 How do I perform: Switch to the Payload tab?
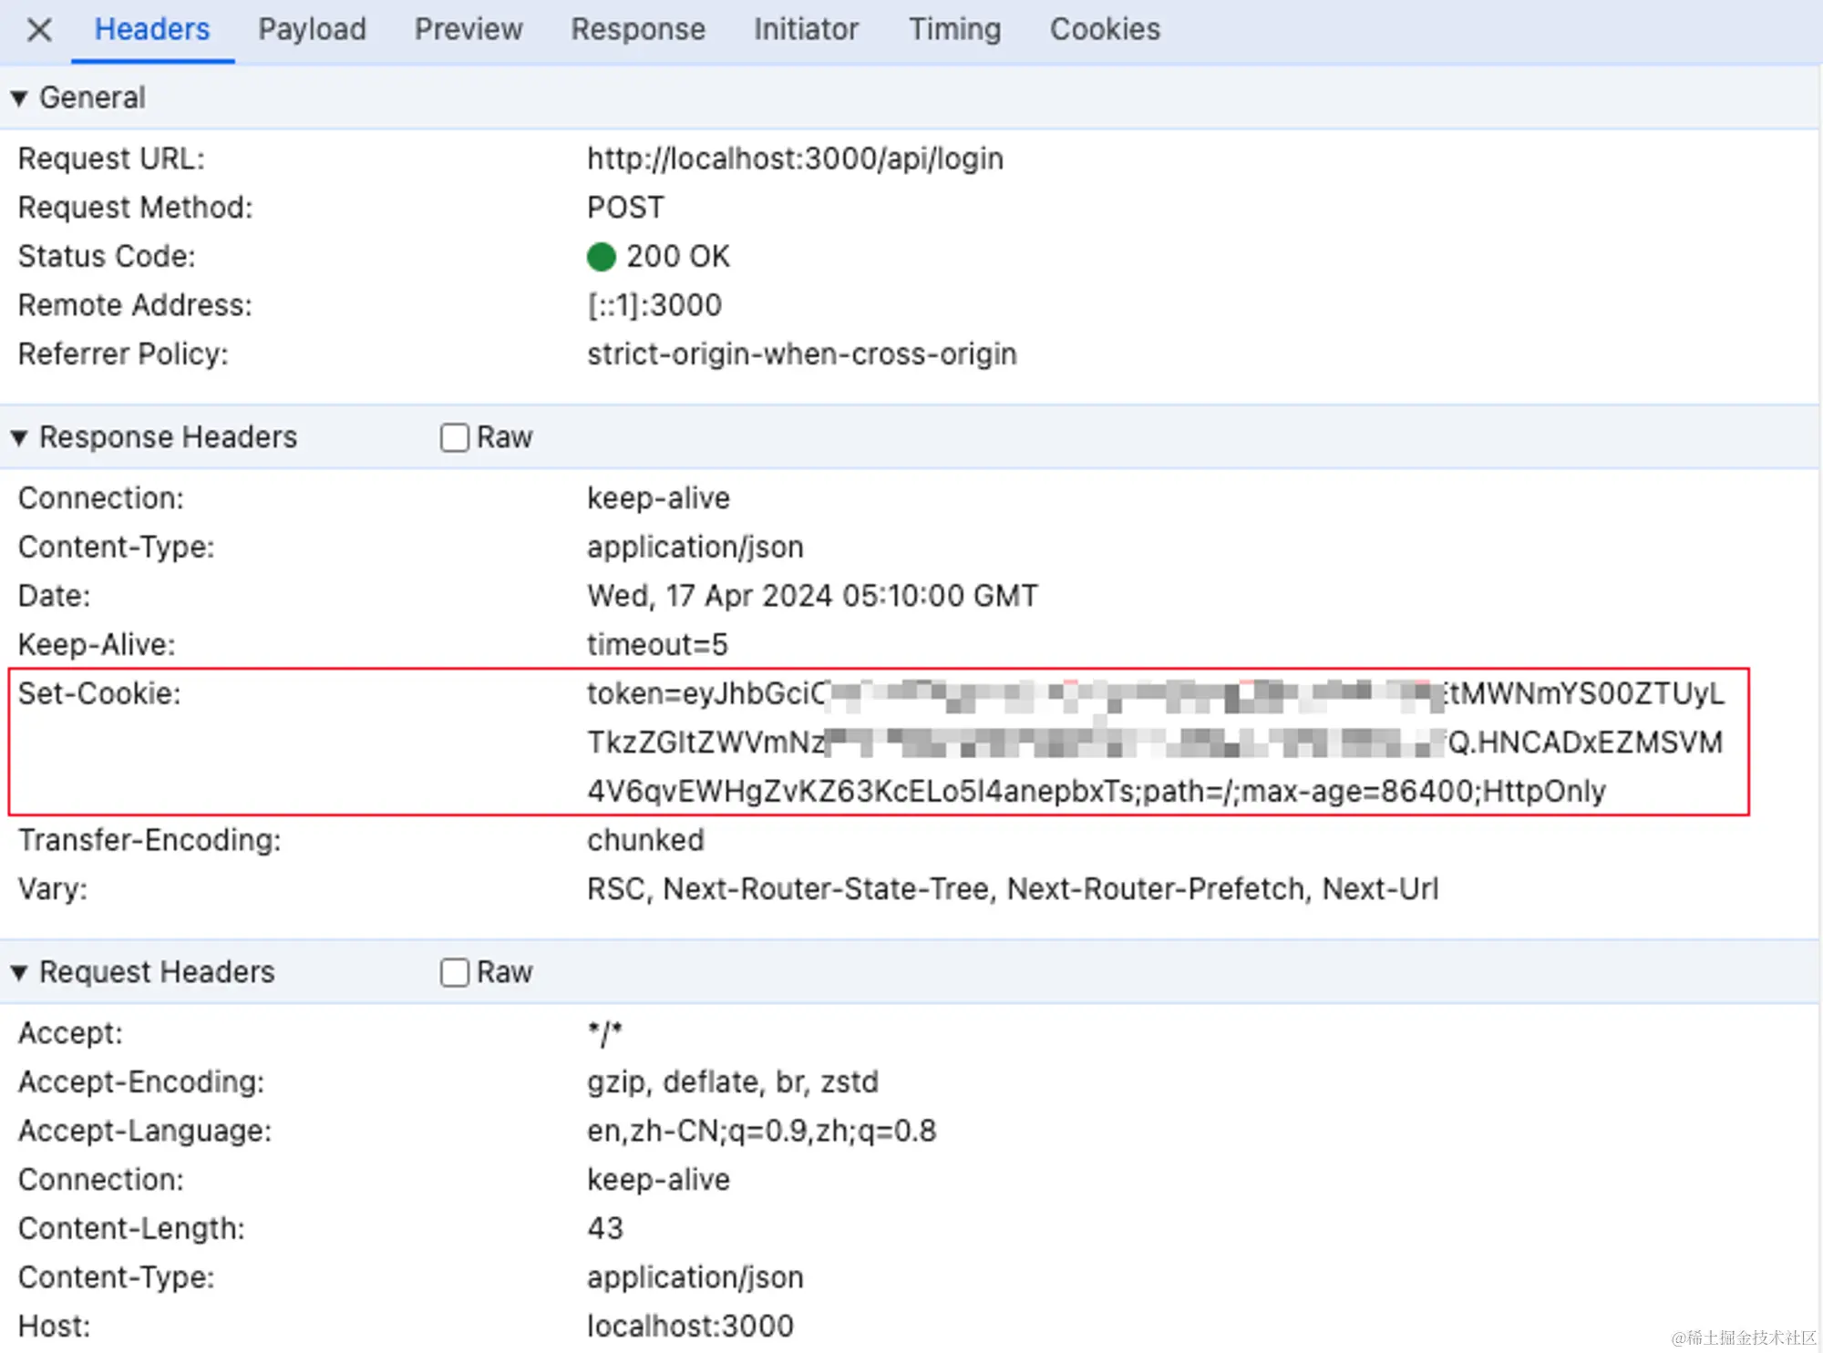click(312, 30)
